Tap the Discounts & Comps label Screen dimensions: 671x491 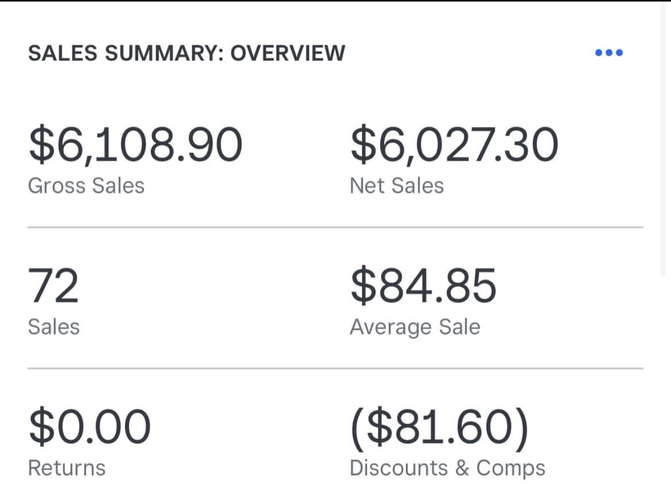coord(447,468)
